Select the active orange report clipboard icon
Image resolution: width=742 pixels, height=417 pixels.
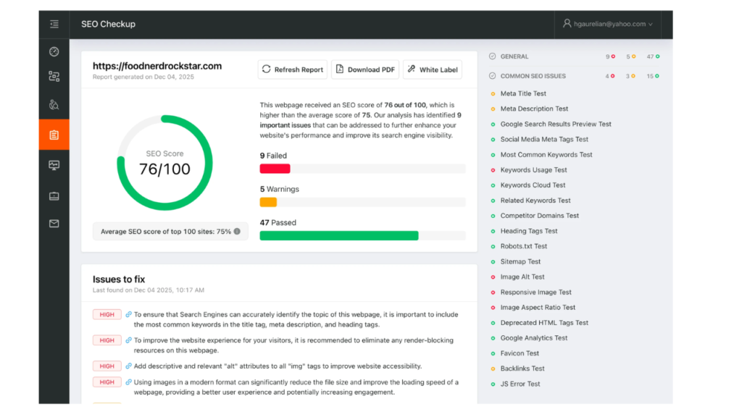pyautogui.click(x=54, y=135)
